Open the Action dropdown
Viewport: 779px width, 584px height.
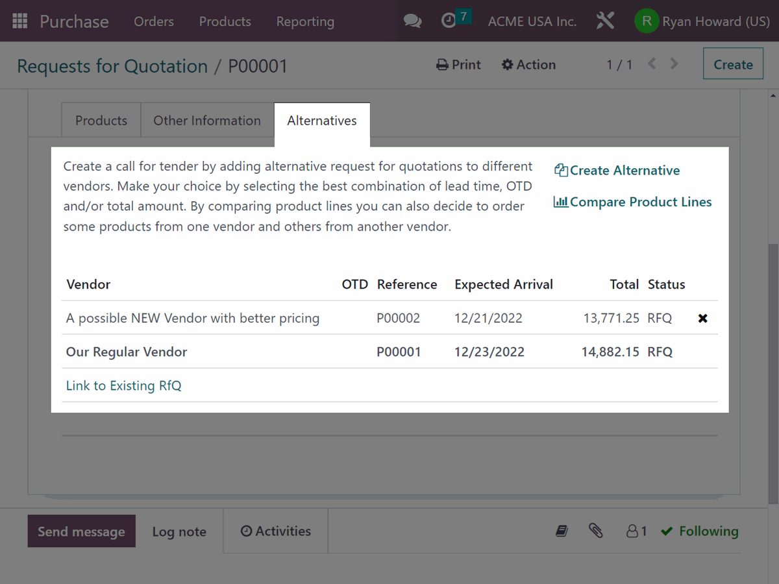(x=528, y=65)
